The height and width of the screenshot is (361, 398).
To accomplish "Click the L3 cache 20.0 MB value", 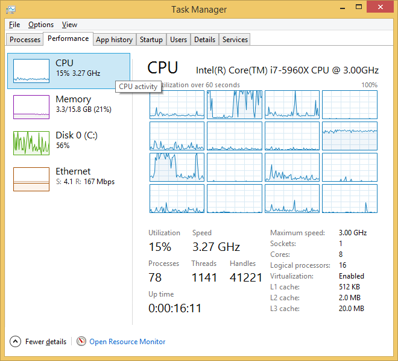I will point(352,308).
